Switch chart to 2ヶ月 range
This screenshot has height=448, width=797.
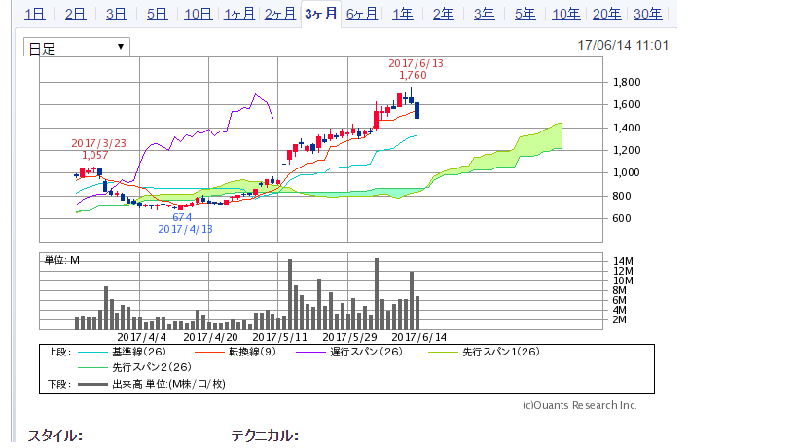tap(279, 15)
